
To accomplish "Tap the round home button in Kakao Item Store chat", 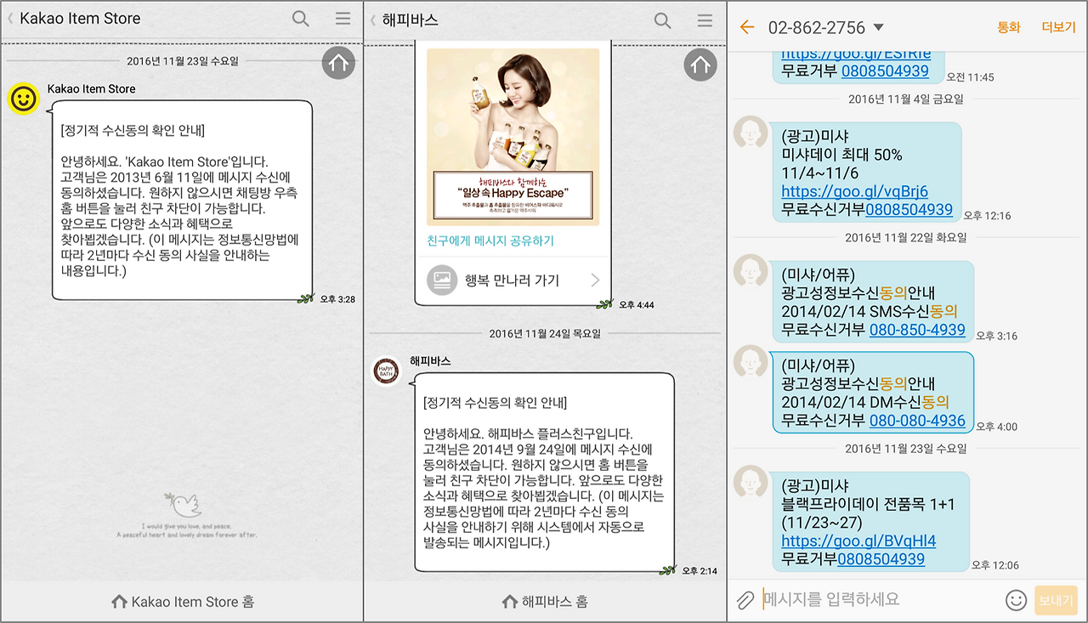I will click(338, 63).
